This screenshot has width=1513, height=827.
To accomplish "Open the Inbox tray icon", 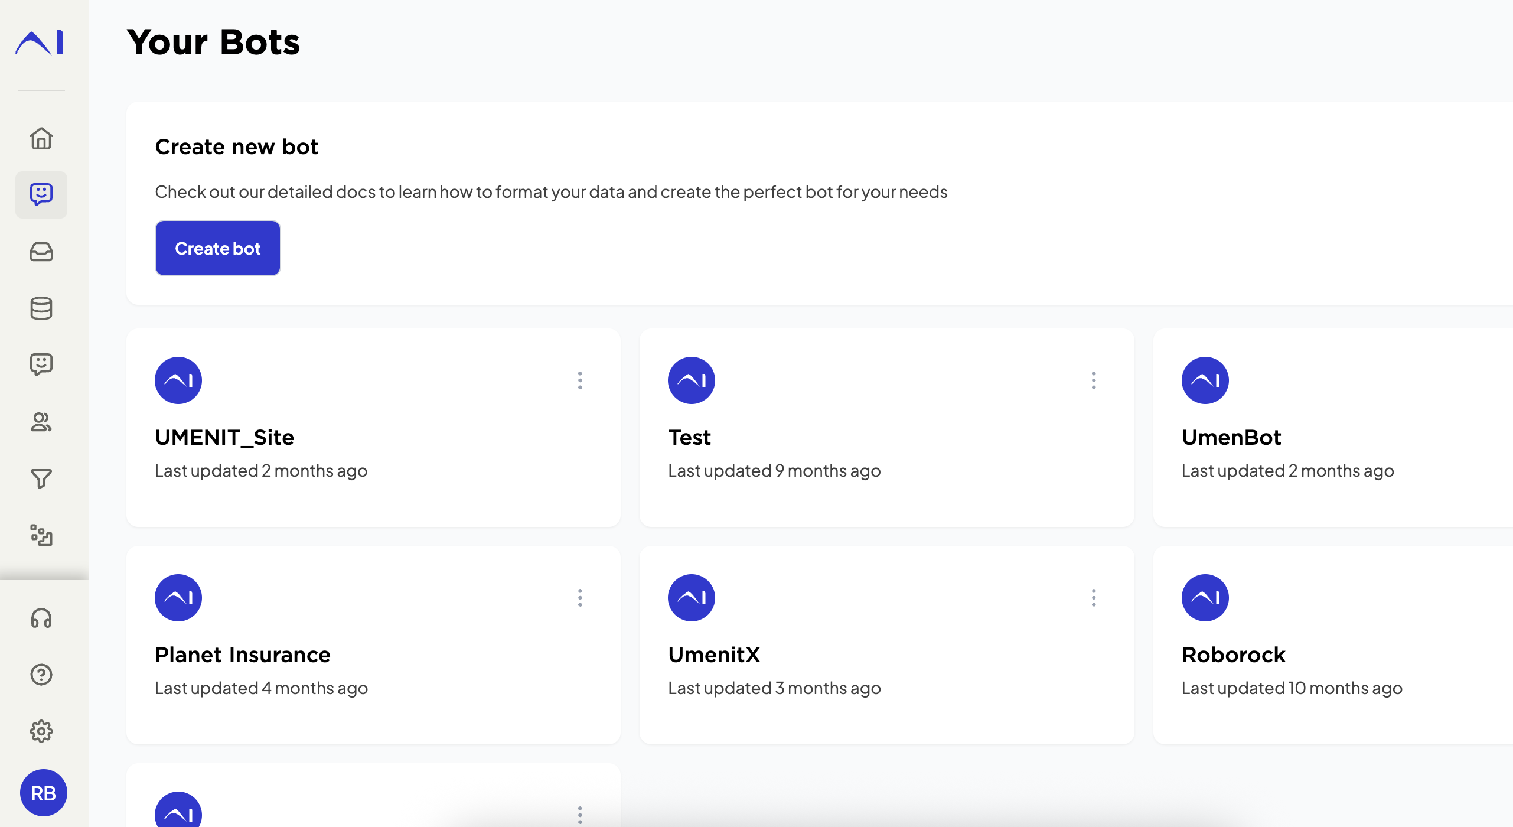I will coord(41,252).
